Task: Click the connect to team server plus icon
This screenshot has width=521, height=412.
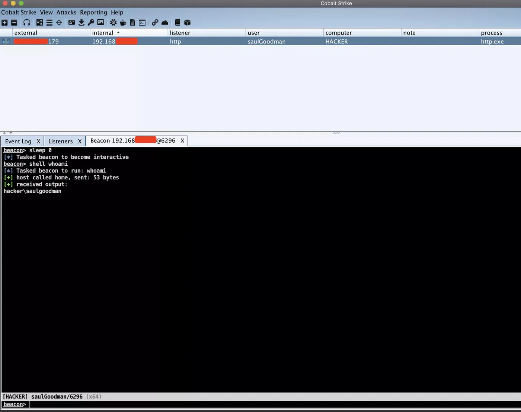Action: tap(4, 23)
